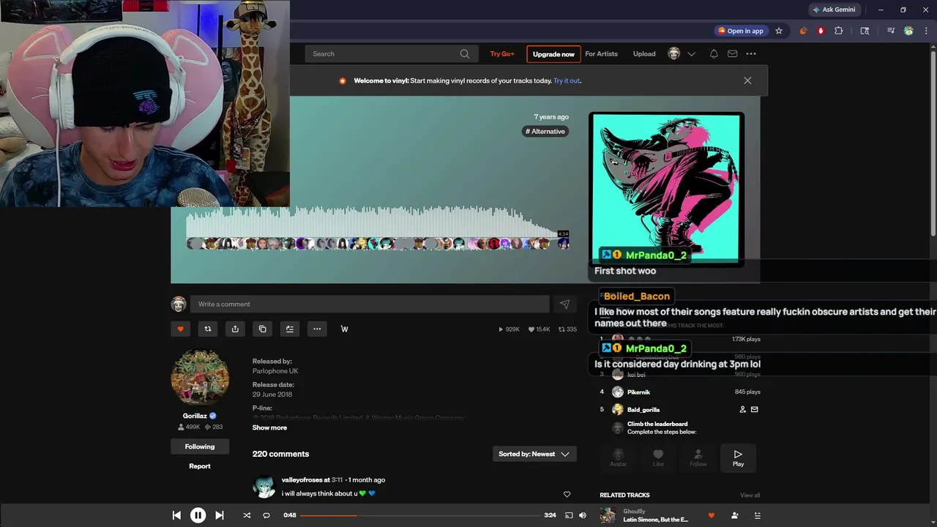The width and height of the screenshot is (937, 527).
Task: Pause the playing track
Action: coord(198,515)
